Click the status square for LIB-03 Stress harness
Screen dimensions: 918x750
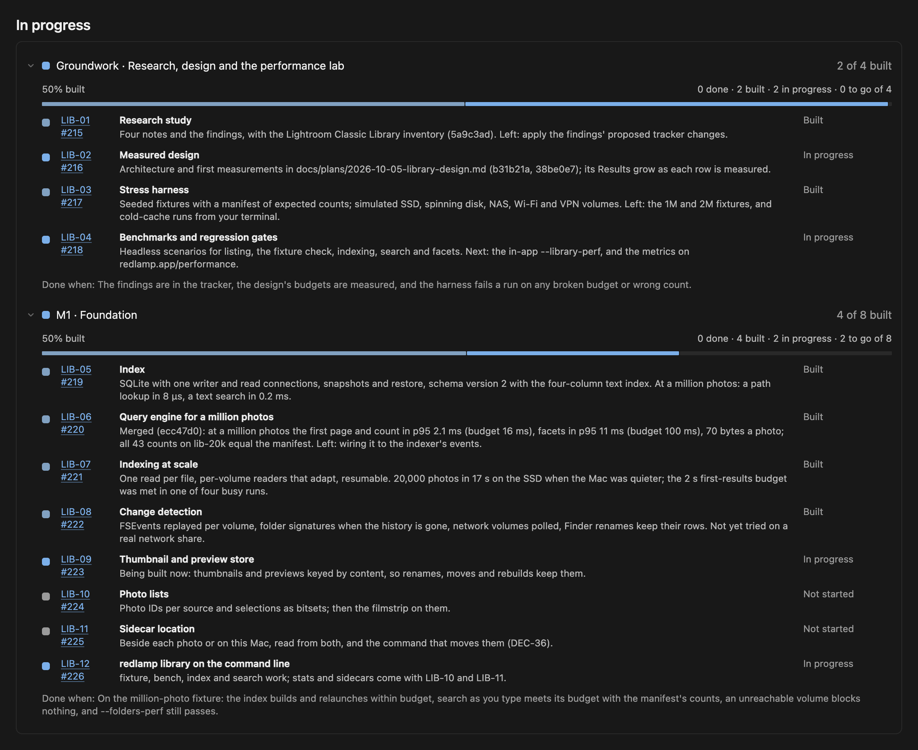tap(46, 192)
